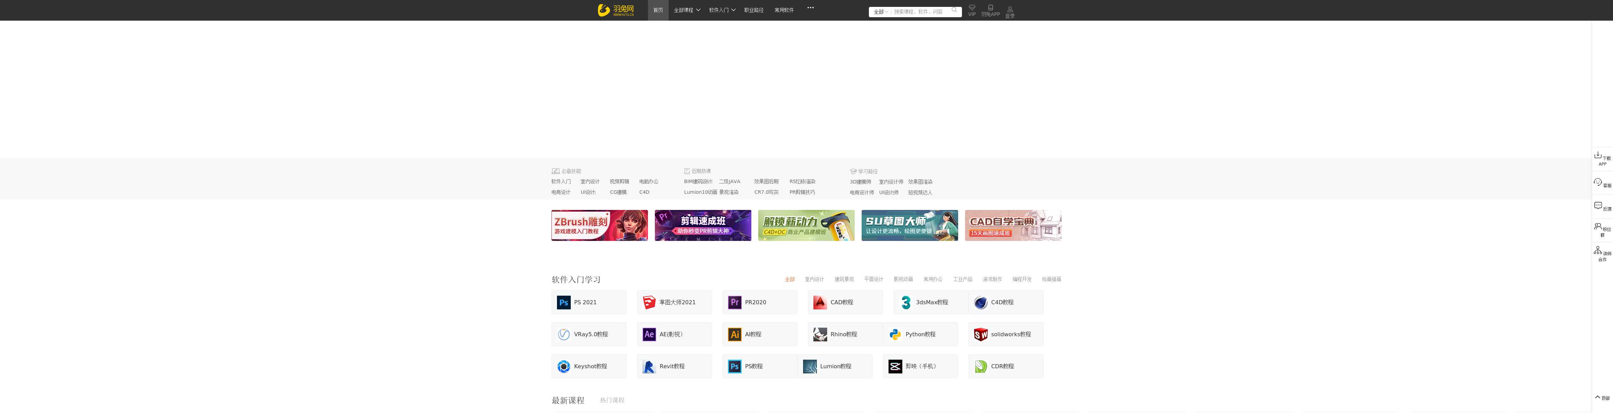Expand the 全部课程 dropdown menu
1613x413 pixels.
(686, 11)
